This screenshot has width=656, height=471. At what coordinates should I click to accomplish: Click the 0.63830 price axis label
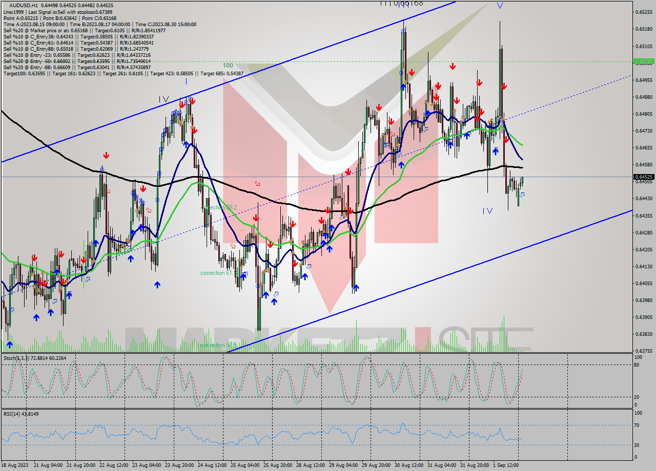pyautogui.click(x=644, y=334)
